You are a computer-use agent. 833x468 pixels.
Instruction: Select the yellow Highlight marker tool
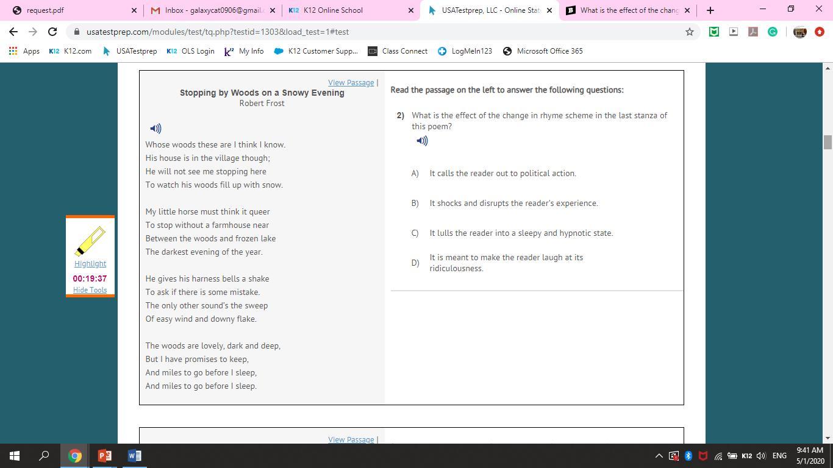[x=90, y=241]
